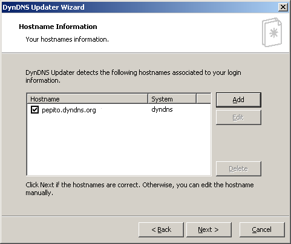Screen dimensions: 291x244
Task: Click the wizard book icon in header
Action: point(272,32)
